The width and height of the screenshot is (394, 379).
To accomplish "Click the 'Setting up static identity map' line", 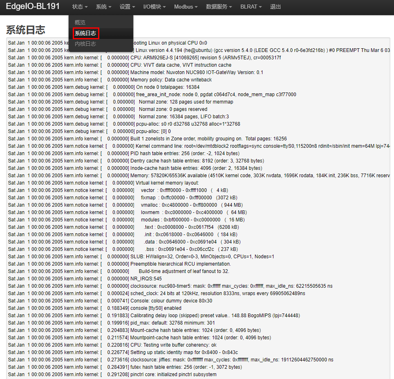I will (123, 352).
